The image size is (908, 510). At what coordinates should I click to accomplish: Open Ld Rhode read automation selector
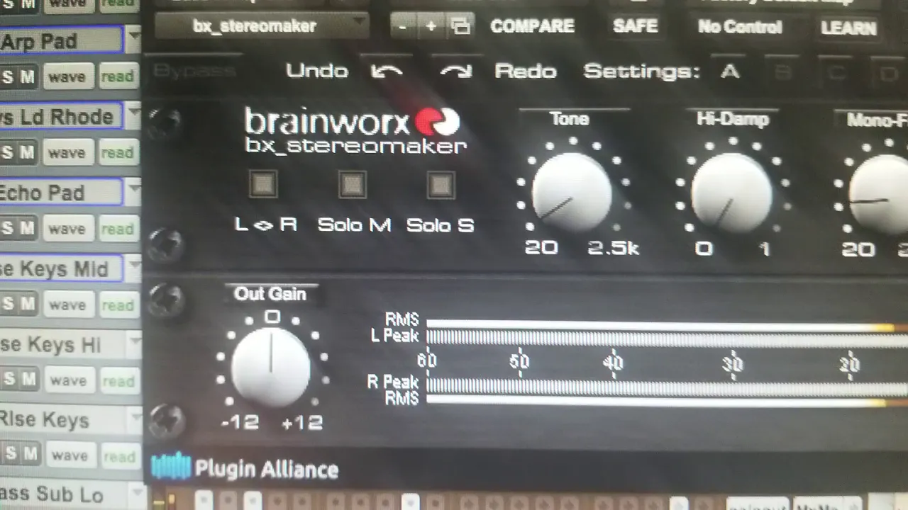(117, 152)
